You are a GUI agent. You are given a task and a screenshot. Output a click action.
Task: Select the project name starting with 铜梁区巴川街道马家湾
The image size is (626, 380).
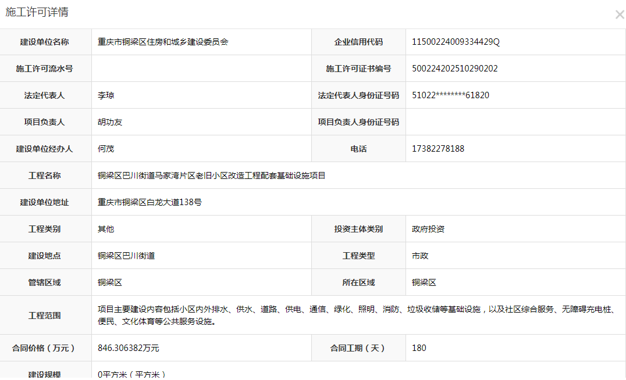coord(212,175)
